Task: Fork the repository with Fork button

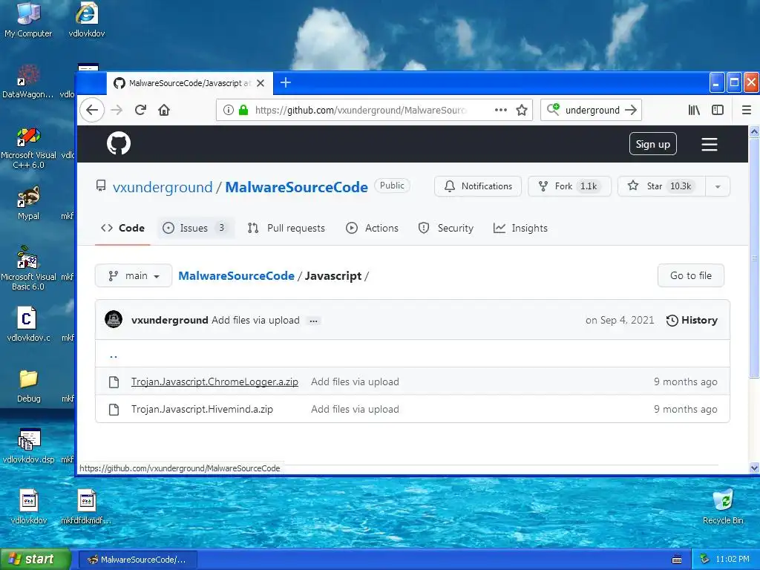Action: 569,186
